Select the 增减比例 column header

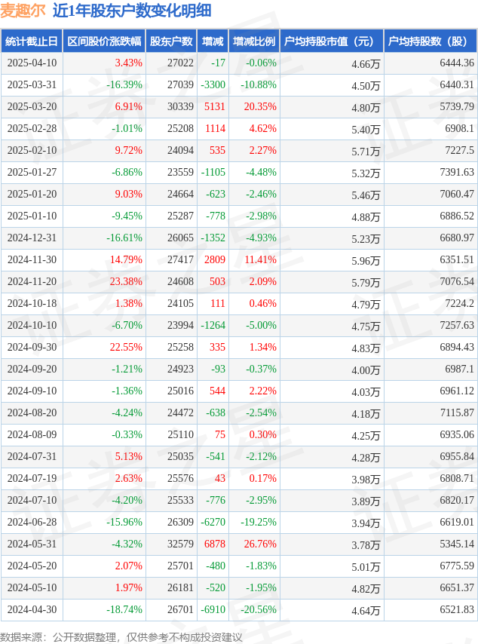(x=254, y=41)
